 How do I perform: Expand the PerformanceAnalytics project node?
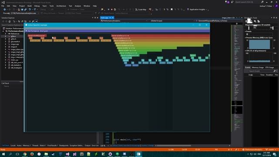[3, 31]
